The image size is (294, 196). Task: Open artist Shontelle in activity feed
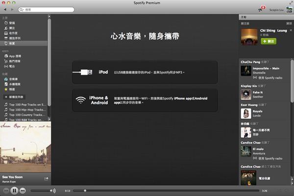(x=259, y=73)
